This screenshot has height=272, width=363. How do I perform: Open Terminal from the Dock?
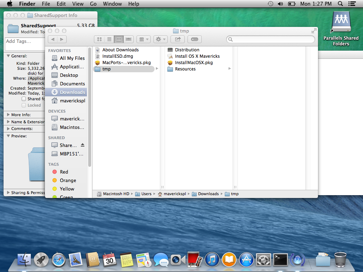[x=280, y=260]
